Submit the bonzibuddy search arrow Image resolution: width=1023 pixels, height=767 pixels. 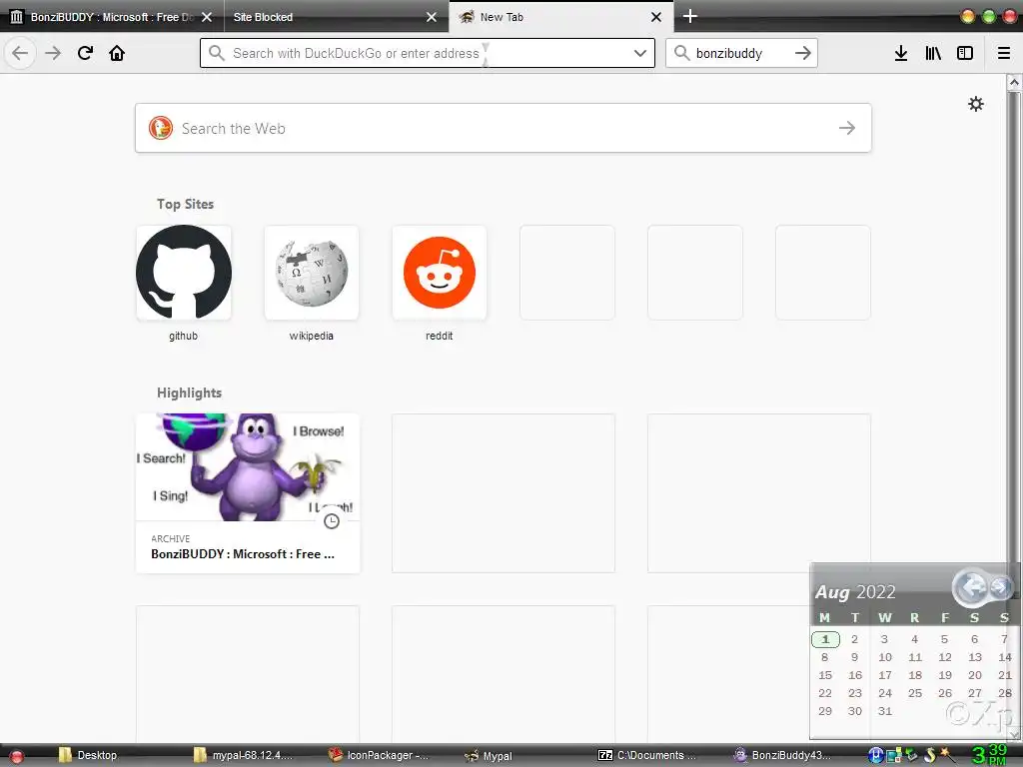pyautogui.click(x=803, y=53)
